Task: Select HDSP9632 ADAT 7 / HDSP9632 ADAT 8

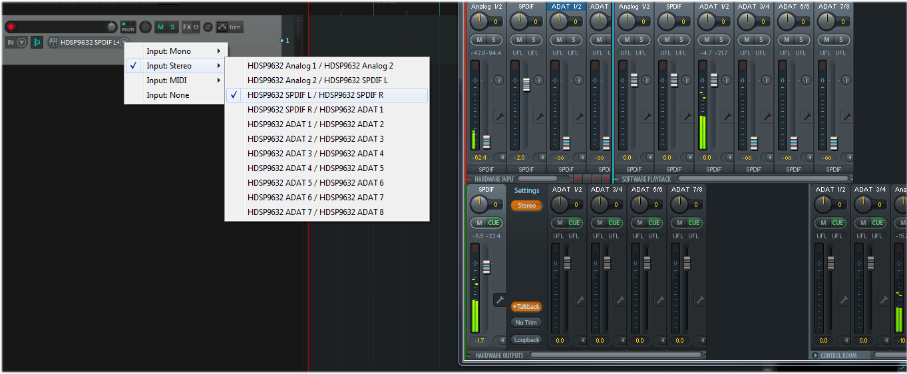Action: (x=327, y=212)
